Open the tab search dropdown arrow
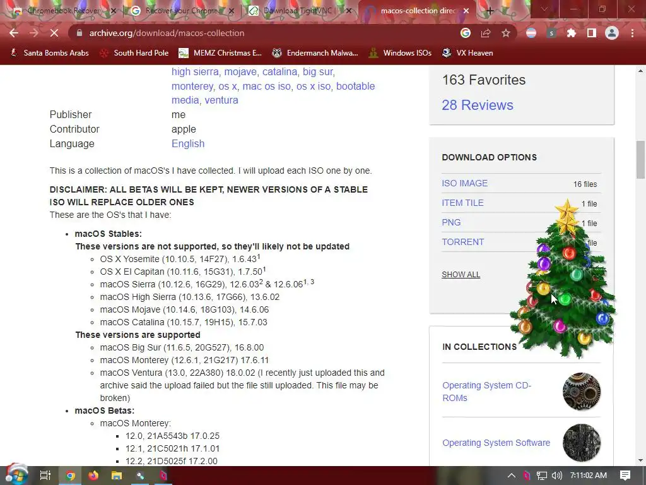Viewport: 646px width, 485px height. click(544, 9)
